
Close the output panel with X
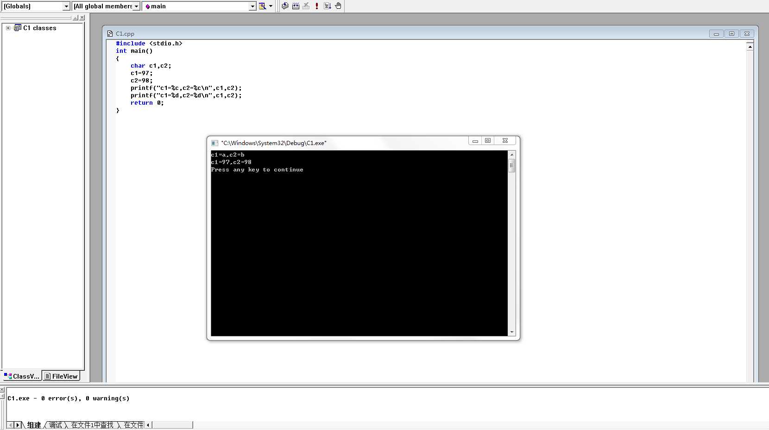click(2, 390)
